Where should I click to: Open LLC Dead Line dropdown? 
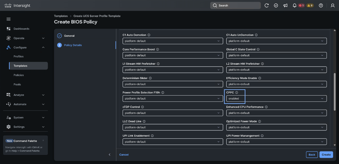click(x=173, y=128)
